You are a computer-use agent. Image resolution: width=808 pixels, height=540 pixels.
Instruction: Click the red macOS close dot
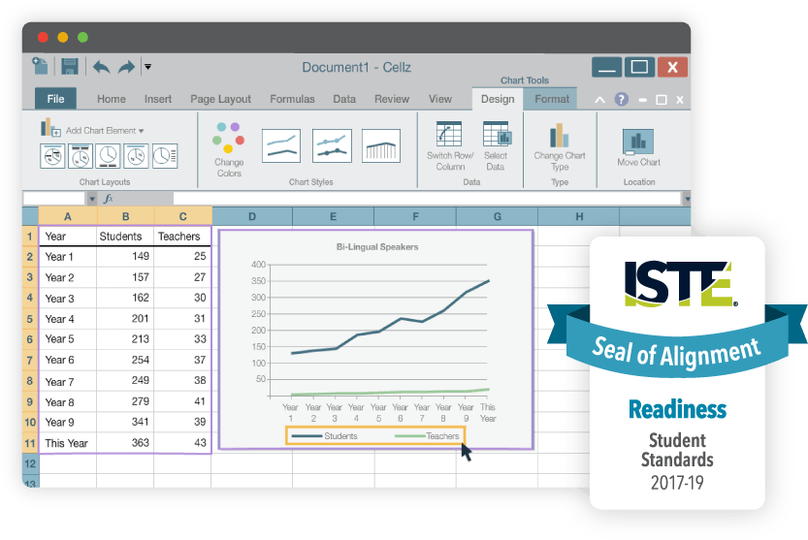tap(44, 37)
